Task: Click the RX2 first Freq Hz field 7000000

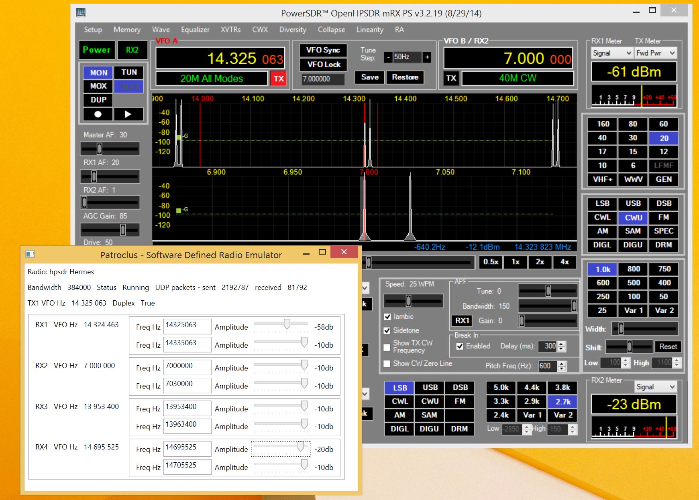Action: (187, 367)
